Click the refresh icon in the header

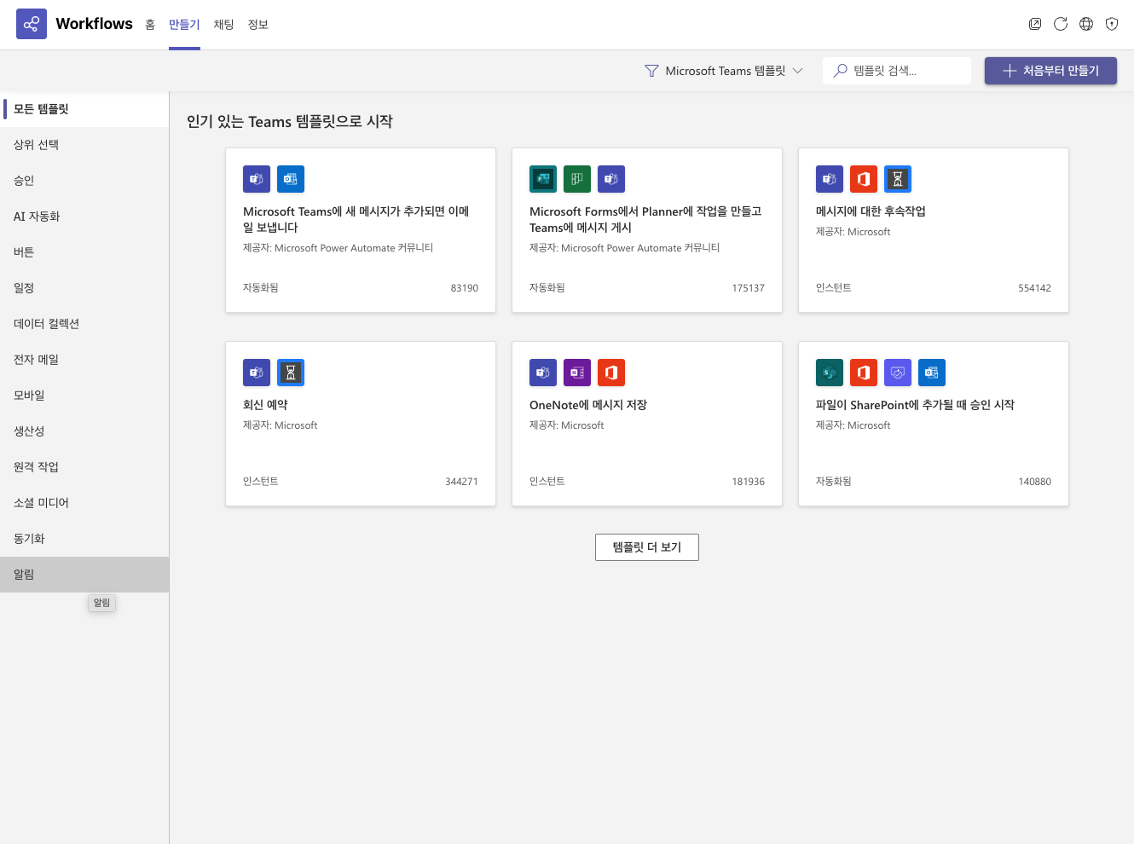[1061, 24]
